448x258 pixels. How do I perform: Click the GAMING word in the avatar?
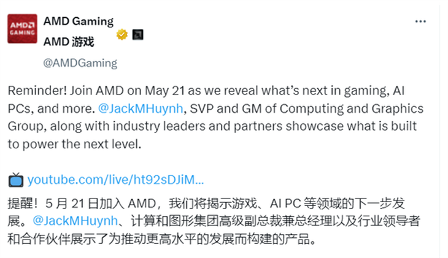tap(22, 32)
